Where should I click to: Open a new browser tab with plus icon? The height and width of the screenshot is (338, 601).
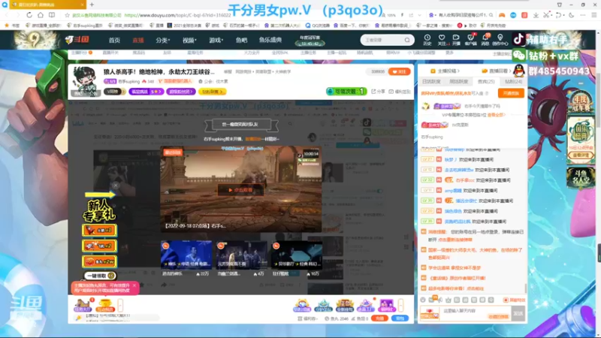(x=92, y=5)
